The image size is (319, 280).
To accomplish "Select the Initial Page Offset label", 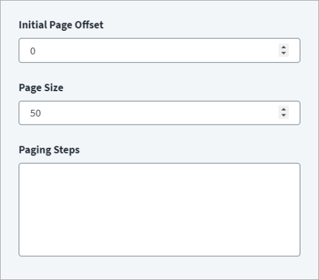I will coord(61,25).
